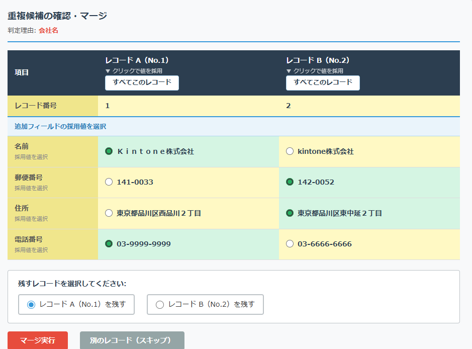Viewport: 472px width, 349px height.
Task: Choose address 東京都品川区西品川２丁目 radio
Action: pos(109,213)
